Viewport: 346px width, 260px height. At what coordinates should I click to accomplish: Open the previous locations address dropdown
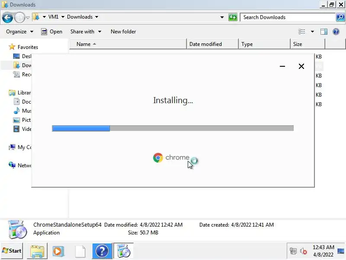[x=222, y=17]
